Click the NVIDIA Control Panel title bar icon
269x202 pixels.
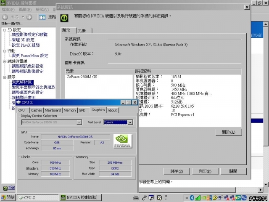3,3
